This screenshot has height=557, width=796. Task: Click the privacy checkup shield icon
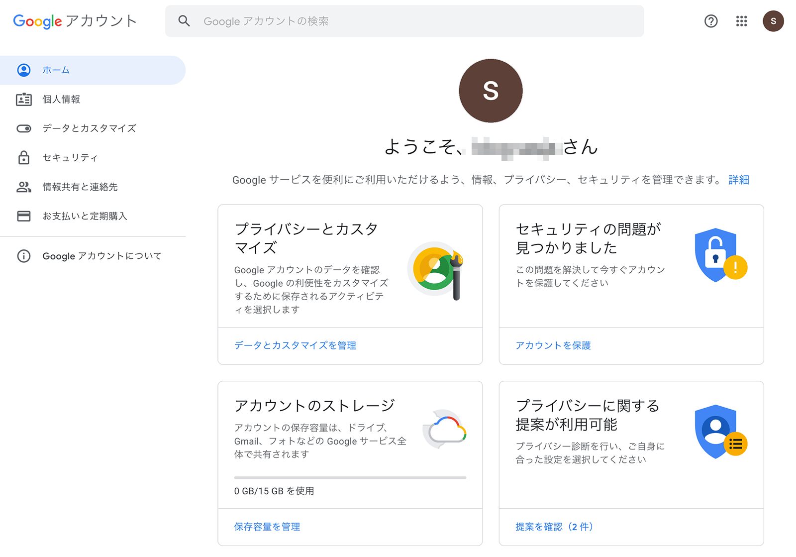pos(721,432)
